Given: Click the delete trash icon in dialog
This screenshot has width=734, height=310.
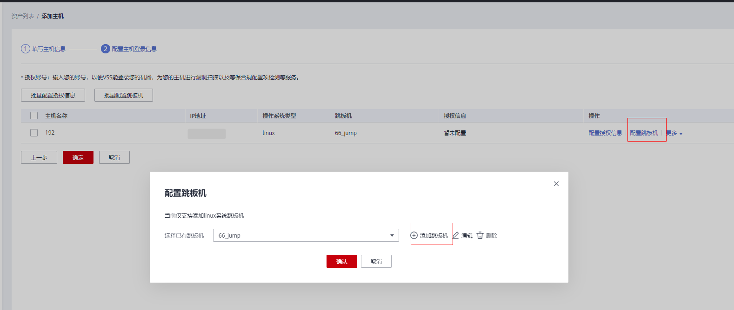Looking at the screenshot, I should [480, 235].
